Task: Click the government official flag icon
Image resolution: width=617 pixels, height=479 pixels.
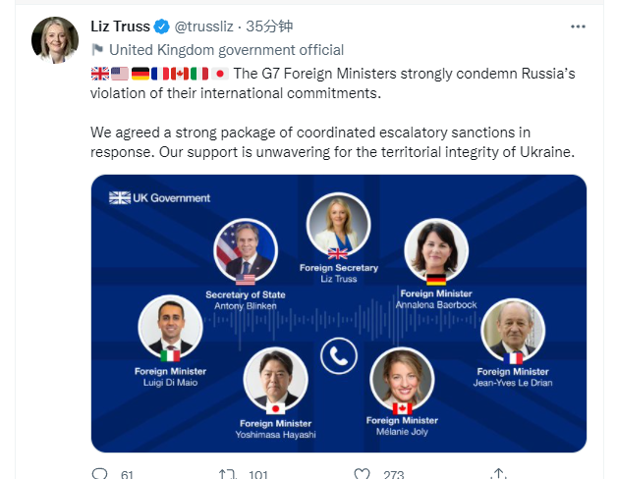Action: tap(97, 49)
